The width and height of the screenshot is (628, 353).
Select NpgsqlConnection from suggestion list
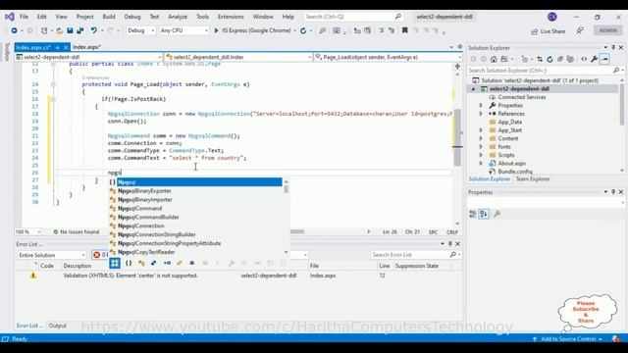pos(140,226)
